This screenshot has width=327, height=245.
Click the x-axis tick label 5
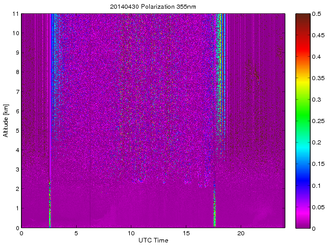coord(76,233)
